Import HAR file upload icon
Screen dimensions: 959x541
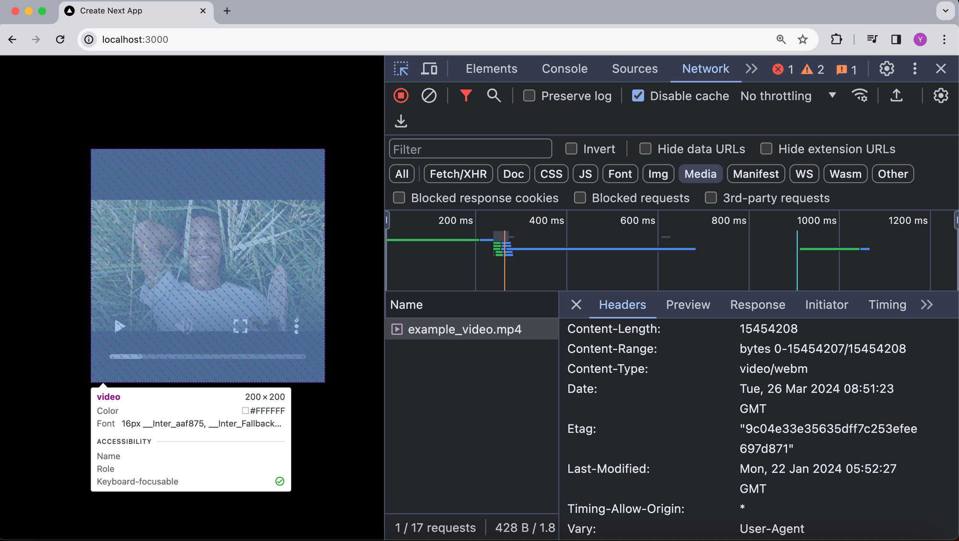coord(896,96)
